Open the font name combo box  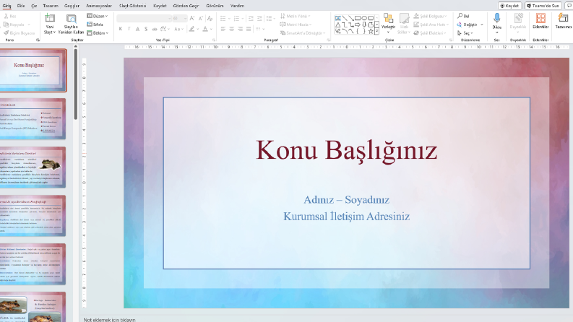point(145,18)
